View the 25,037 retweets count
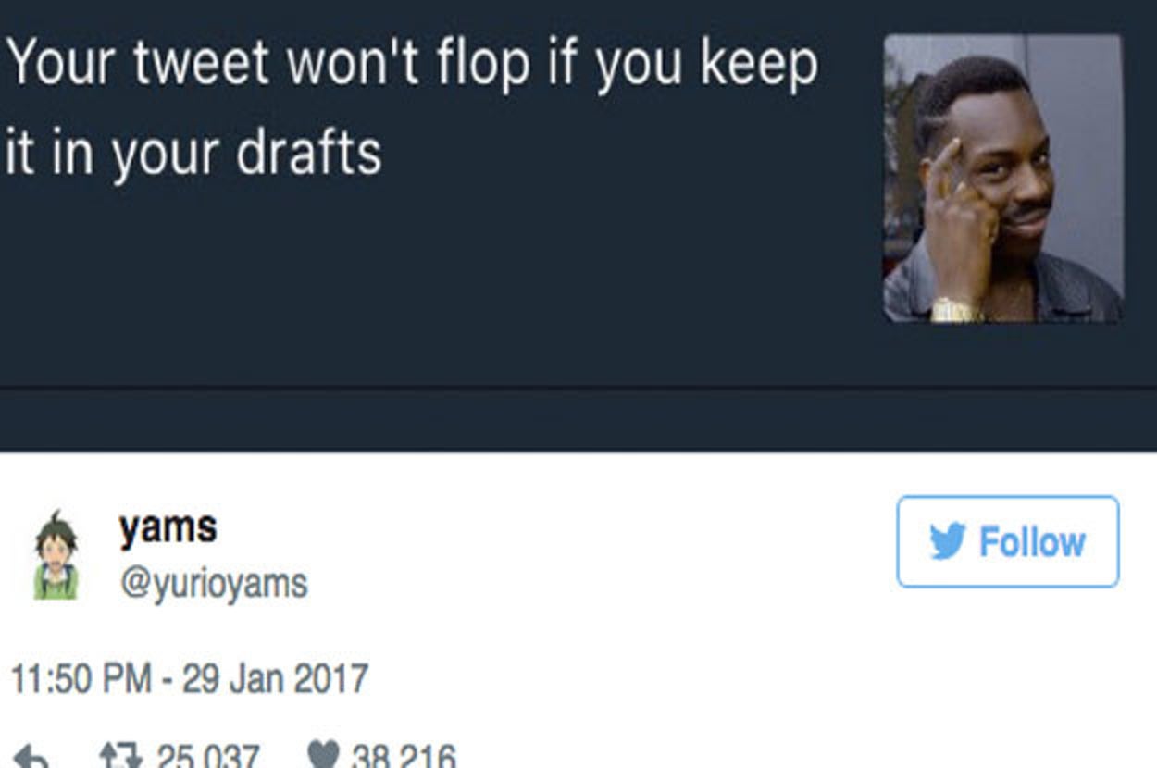This screenshot has height=768, width=1157. click(x=207, y=757)
